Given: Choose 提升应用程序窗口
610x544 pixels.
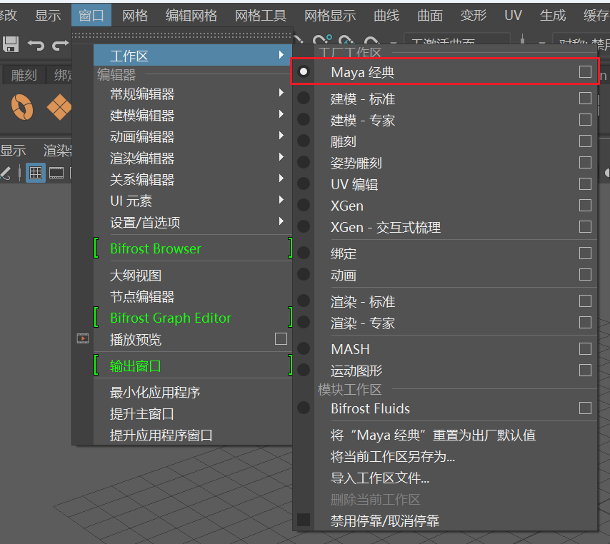Looking at the screenshot, I should [193, 435].
